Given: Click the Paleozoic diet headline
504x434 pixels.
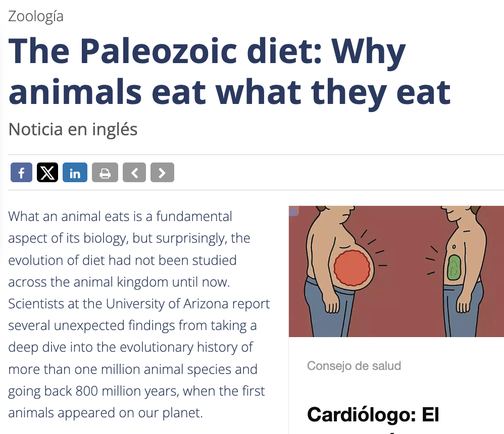Looking at the screenshot, I should coord(229,71).
